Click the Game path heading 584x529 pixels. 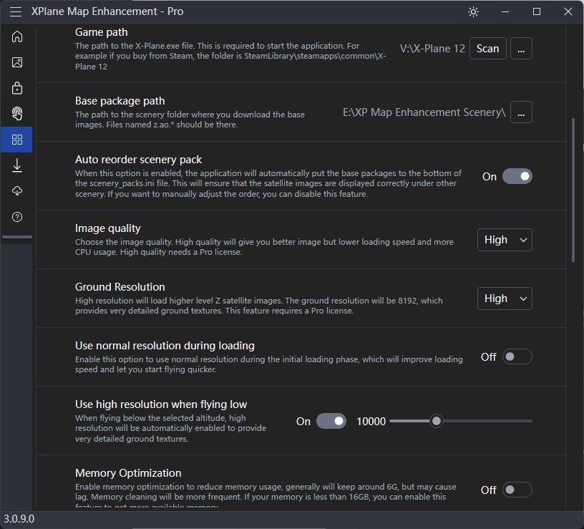point(102,32)
